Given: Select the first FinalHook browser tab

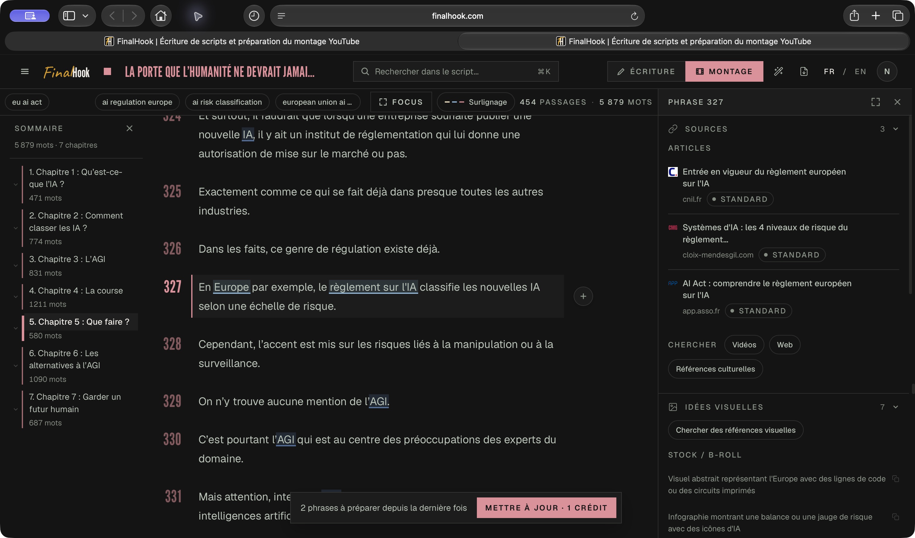Looking at the screenshot, I should point(232,41).
